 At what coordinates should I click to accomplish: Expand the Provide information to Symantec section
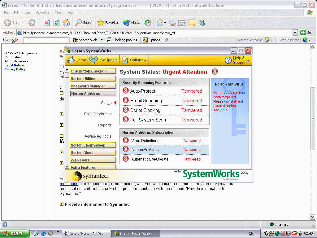tap(62, 204)
